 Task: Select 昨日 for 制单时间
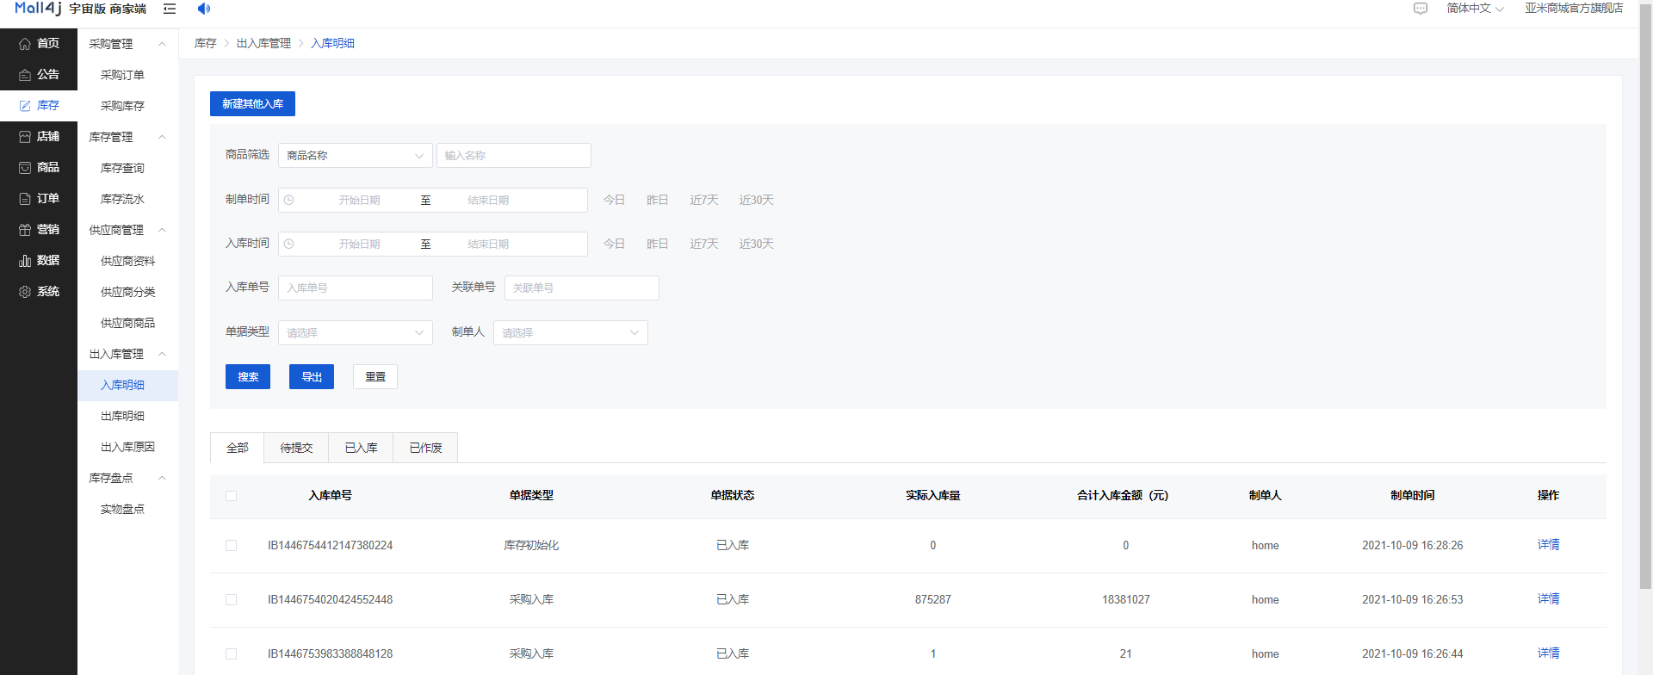[657, 200]
